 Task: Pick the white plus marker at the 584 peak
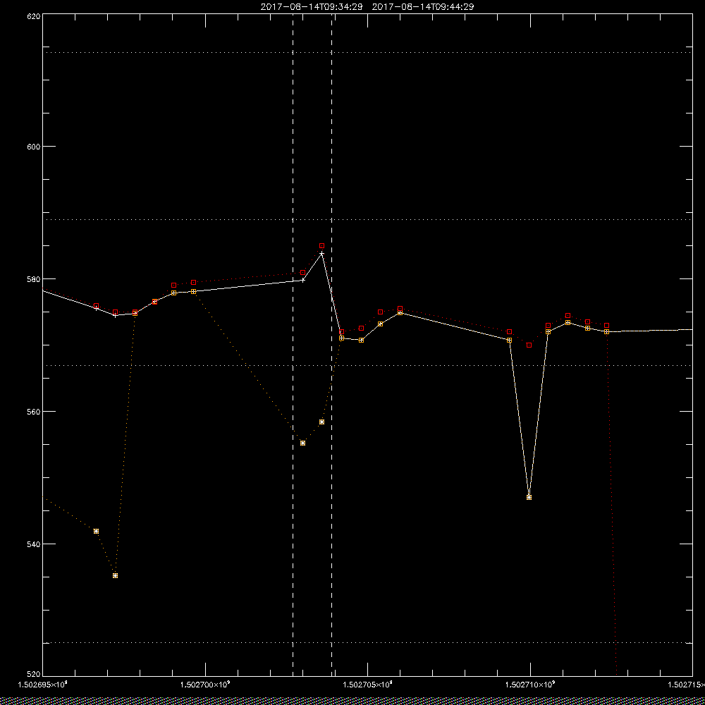(x=322, y=254)
